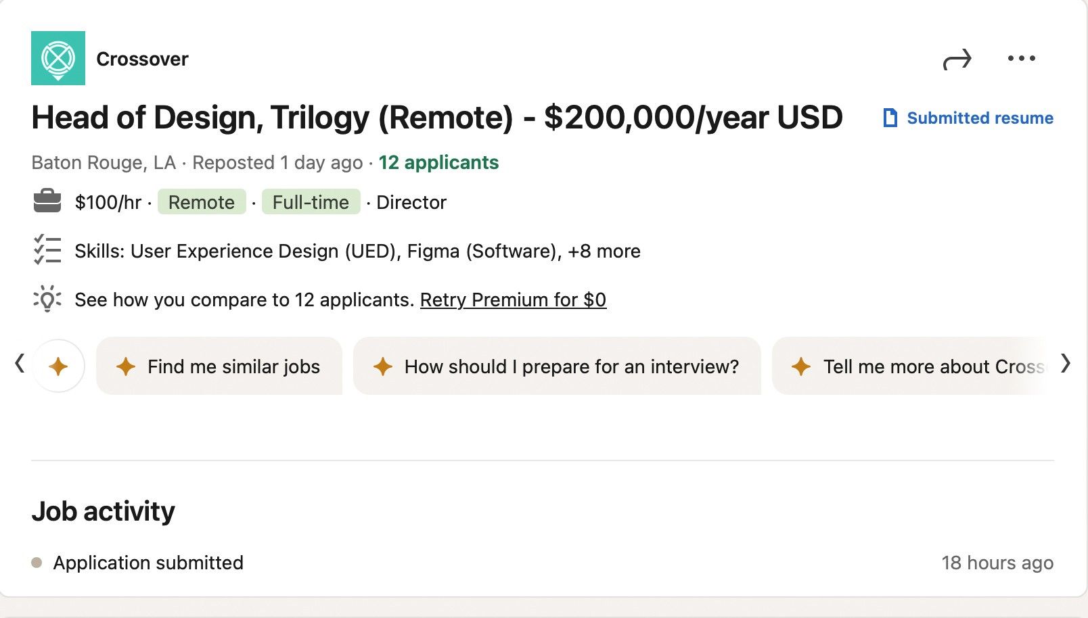Click the Remote tag
Screen dimensions: 1088x618
202,201
